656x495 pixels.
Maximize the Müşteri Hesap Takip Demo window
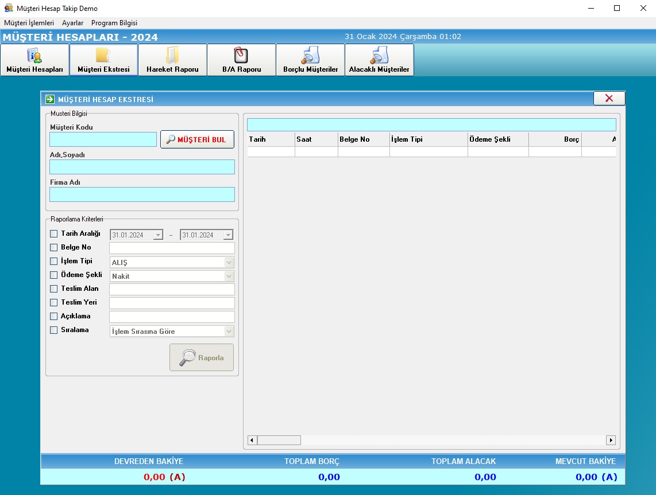click(617, 9)
